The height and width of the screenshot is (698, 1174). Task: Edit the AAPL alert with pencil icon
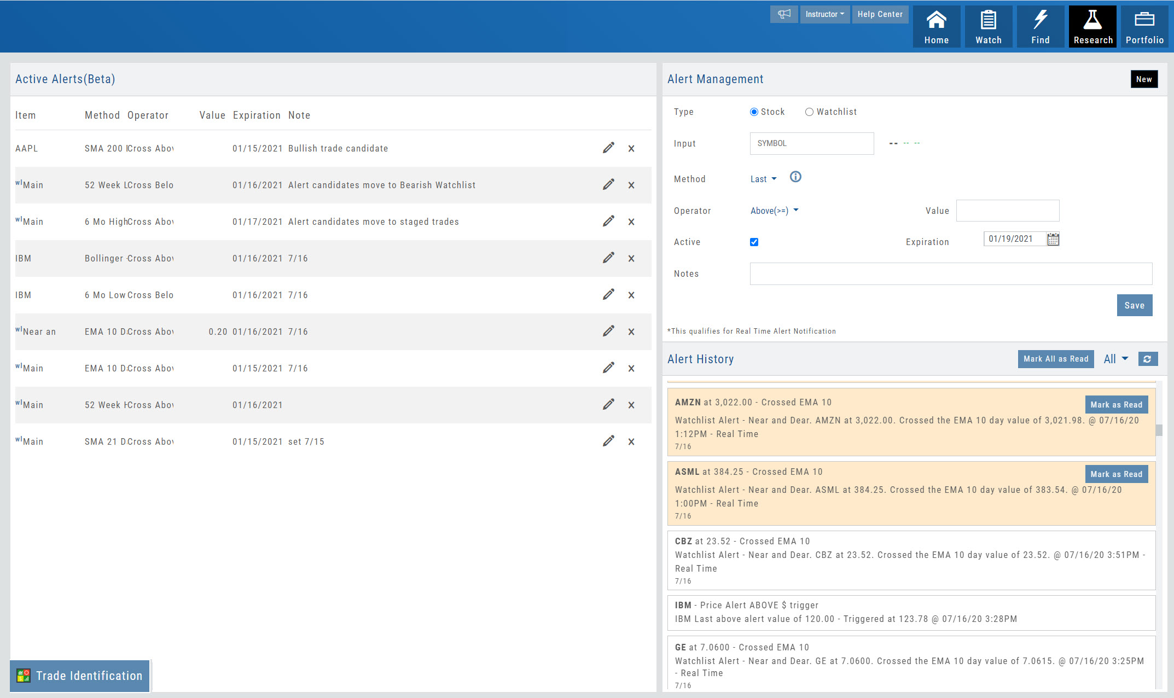click(x=608, y=148)
